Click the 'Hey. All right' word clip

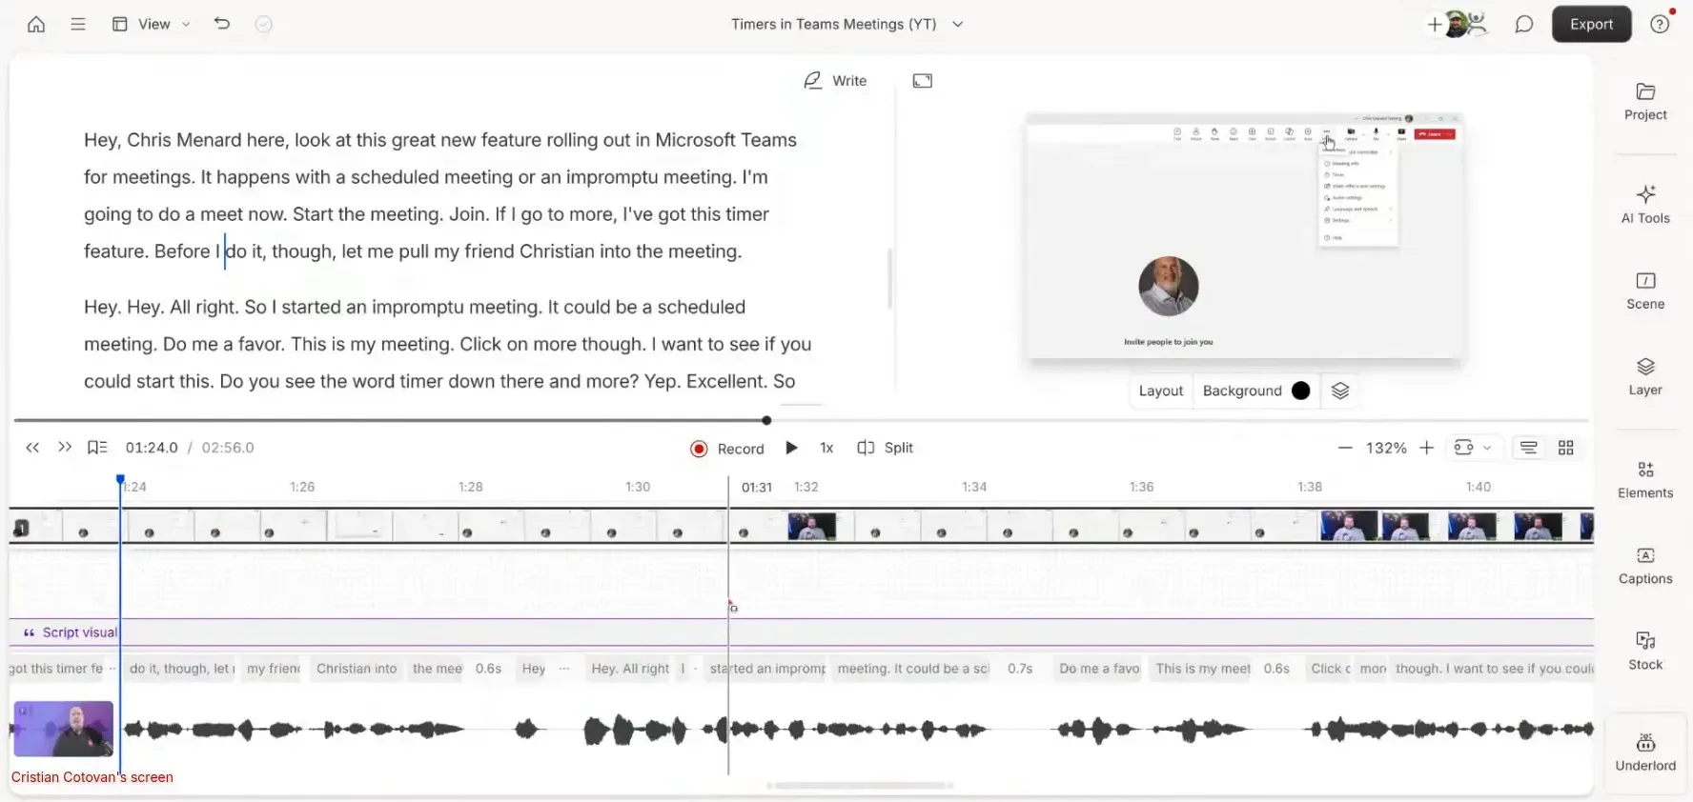pos(629,669)
